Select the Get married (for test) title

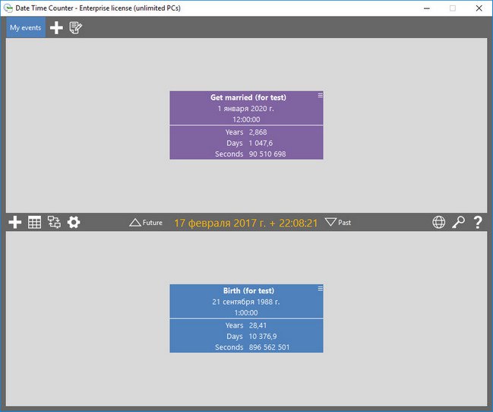tap(248, 97)
